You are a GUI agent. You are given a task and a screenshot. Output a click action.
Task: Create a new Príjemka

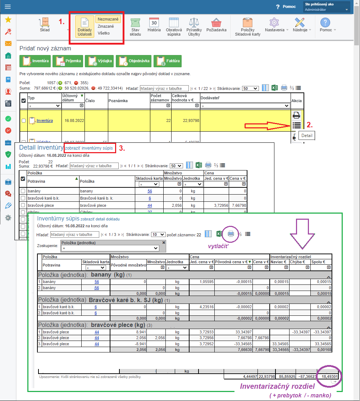[x=68, y=61]
